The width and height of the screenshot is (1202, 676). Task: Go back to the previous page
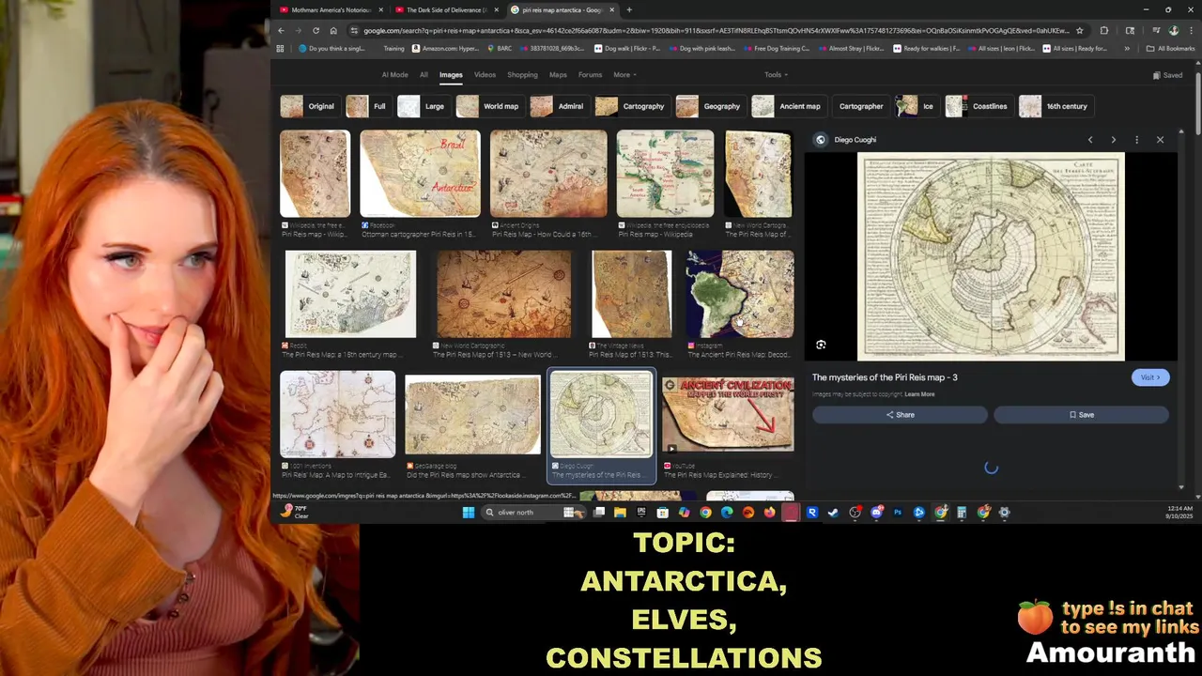point(281,30)
